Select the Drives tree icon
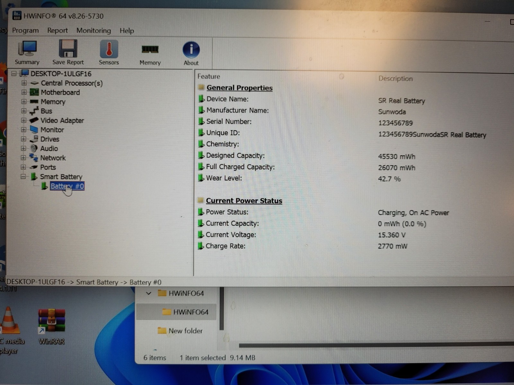 (34, 139)
